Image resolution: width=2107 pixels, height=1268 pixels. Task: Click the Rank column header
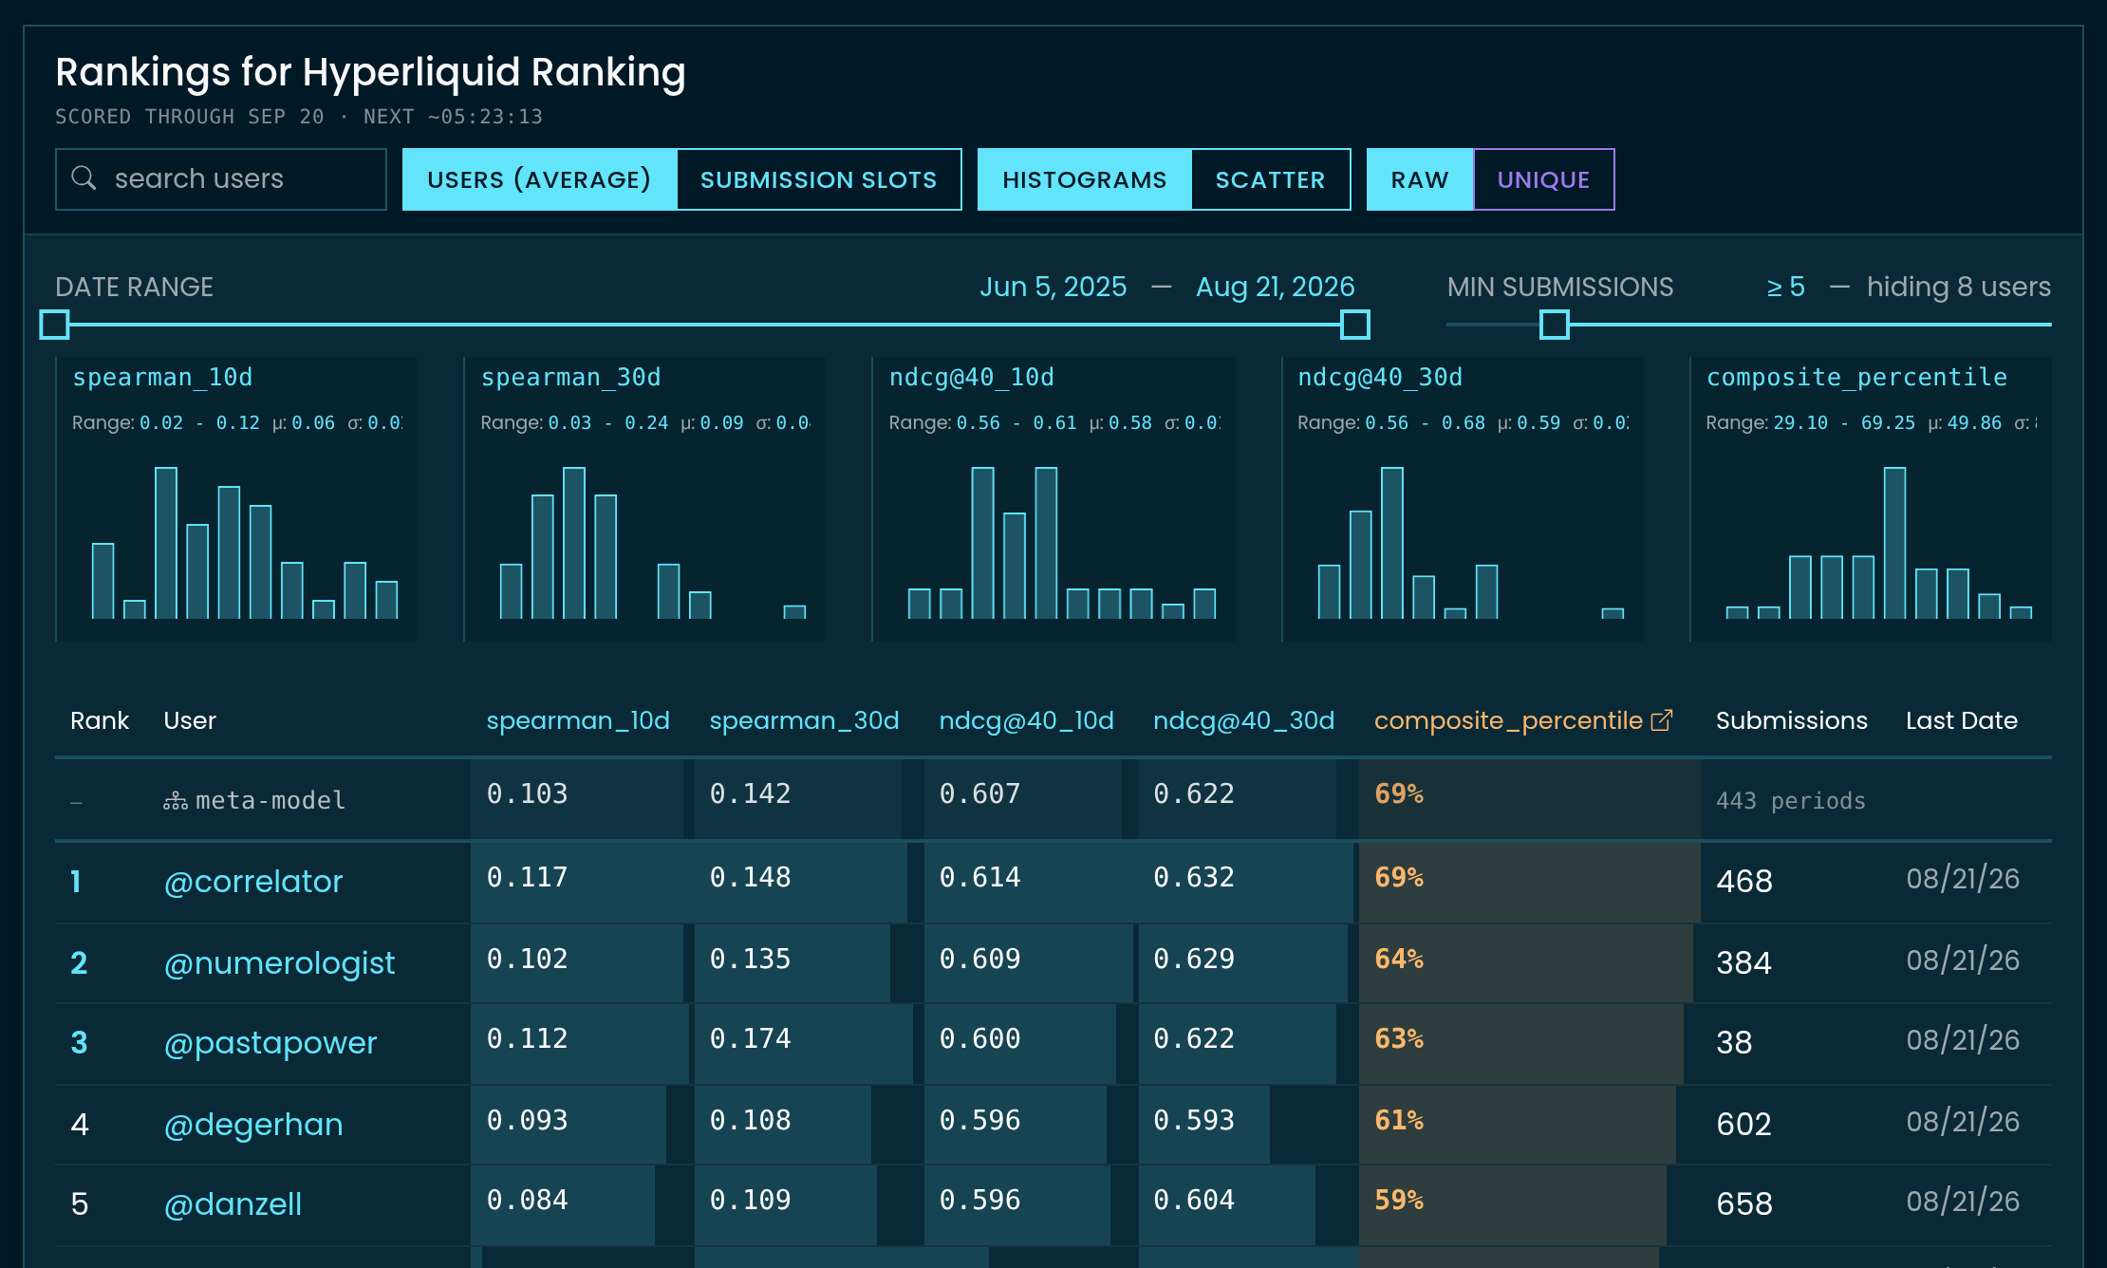tap(100, 720)
